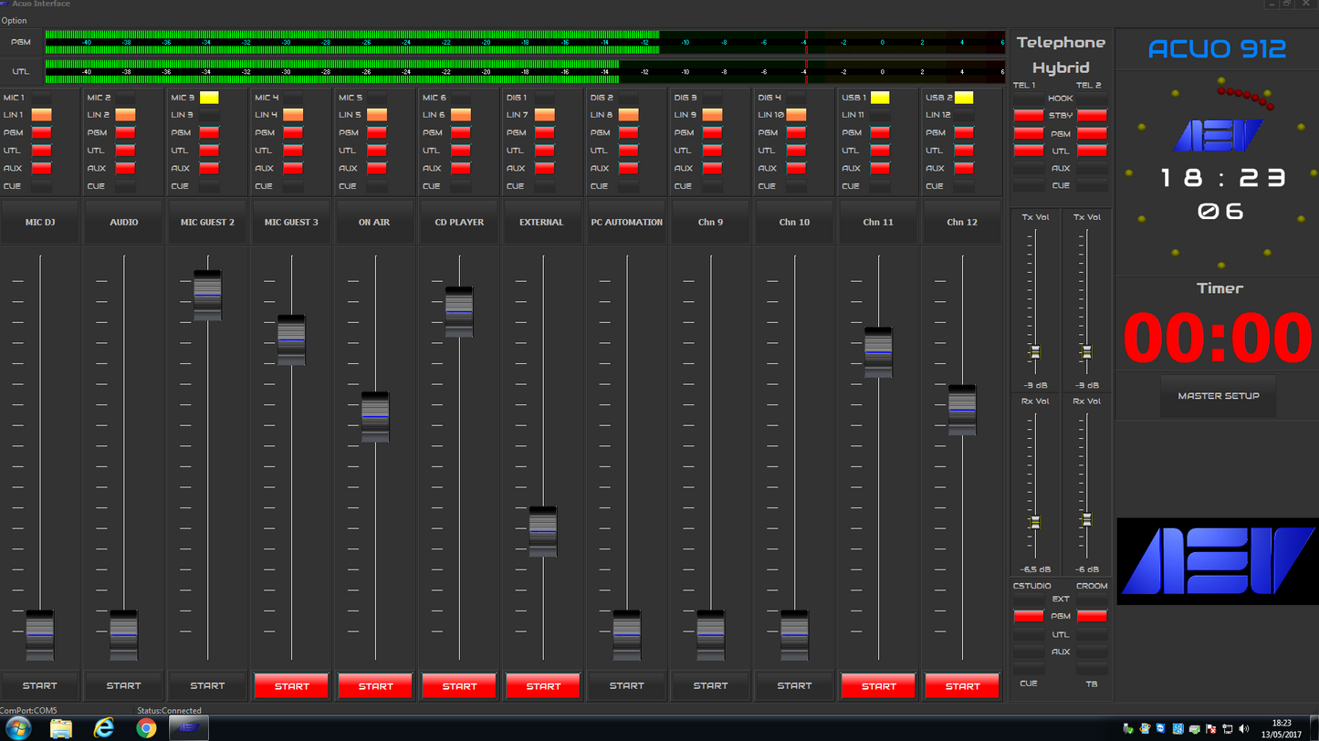
Task: Open Internet Explorer from the taskbar
Action: pyautogui.click(x=104, y=727)
